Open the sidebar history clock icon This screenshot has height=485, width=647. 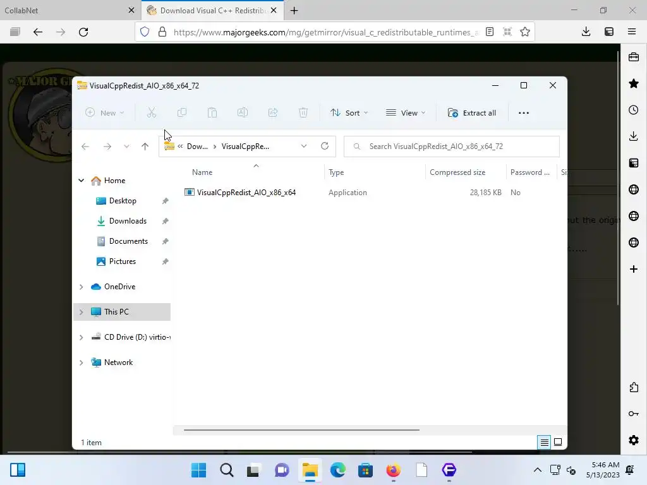click(x=633, y=110)
